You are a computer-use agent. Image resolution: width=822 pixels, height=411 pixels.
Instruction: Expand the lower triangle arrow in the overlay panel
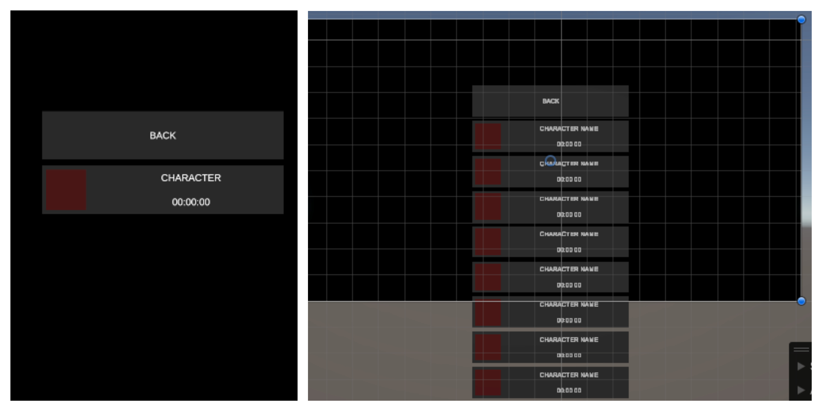[801, 390]
